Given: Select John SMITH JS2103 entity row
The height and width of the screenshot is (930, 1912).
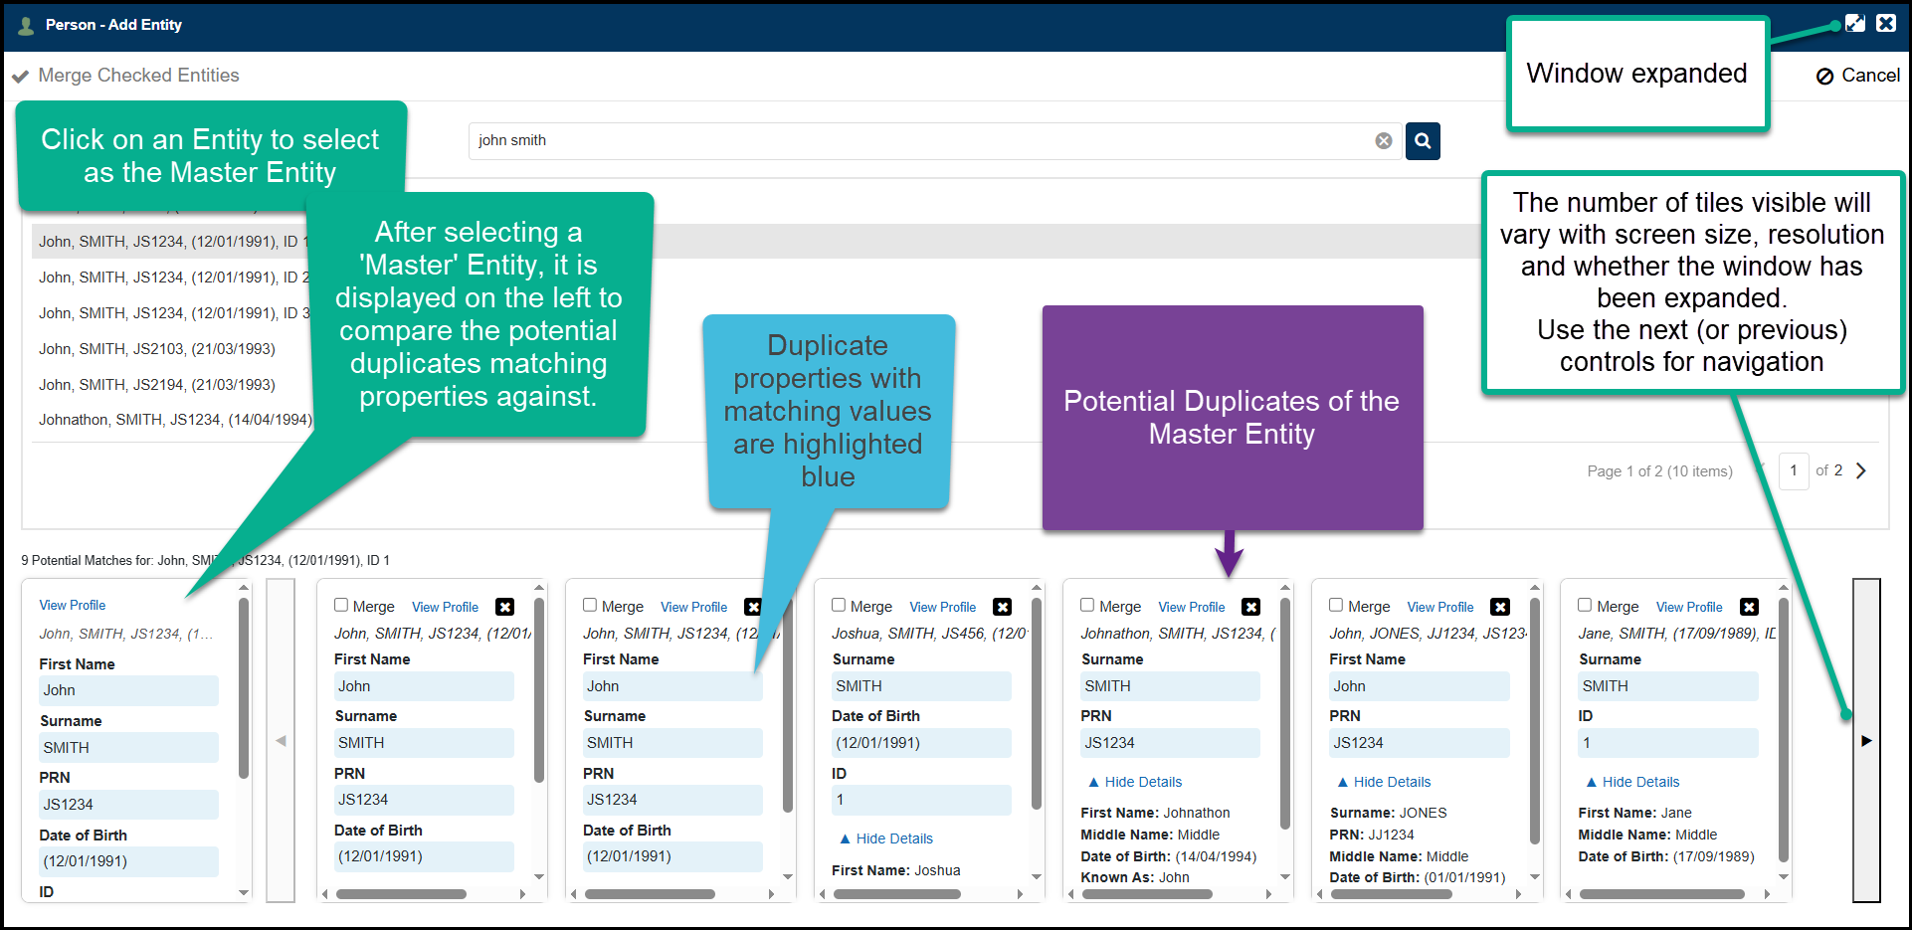Looking at the screenshot, I should (x=157, y=349).
